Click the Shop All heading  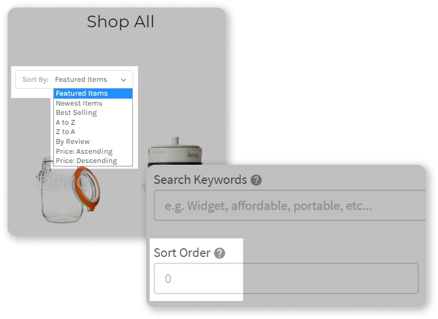click(121, 21)
